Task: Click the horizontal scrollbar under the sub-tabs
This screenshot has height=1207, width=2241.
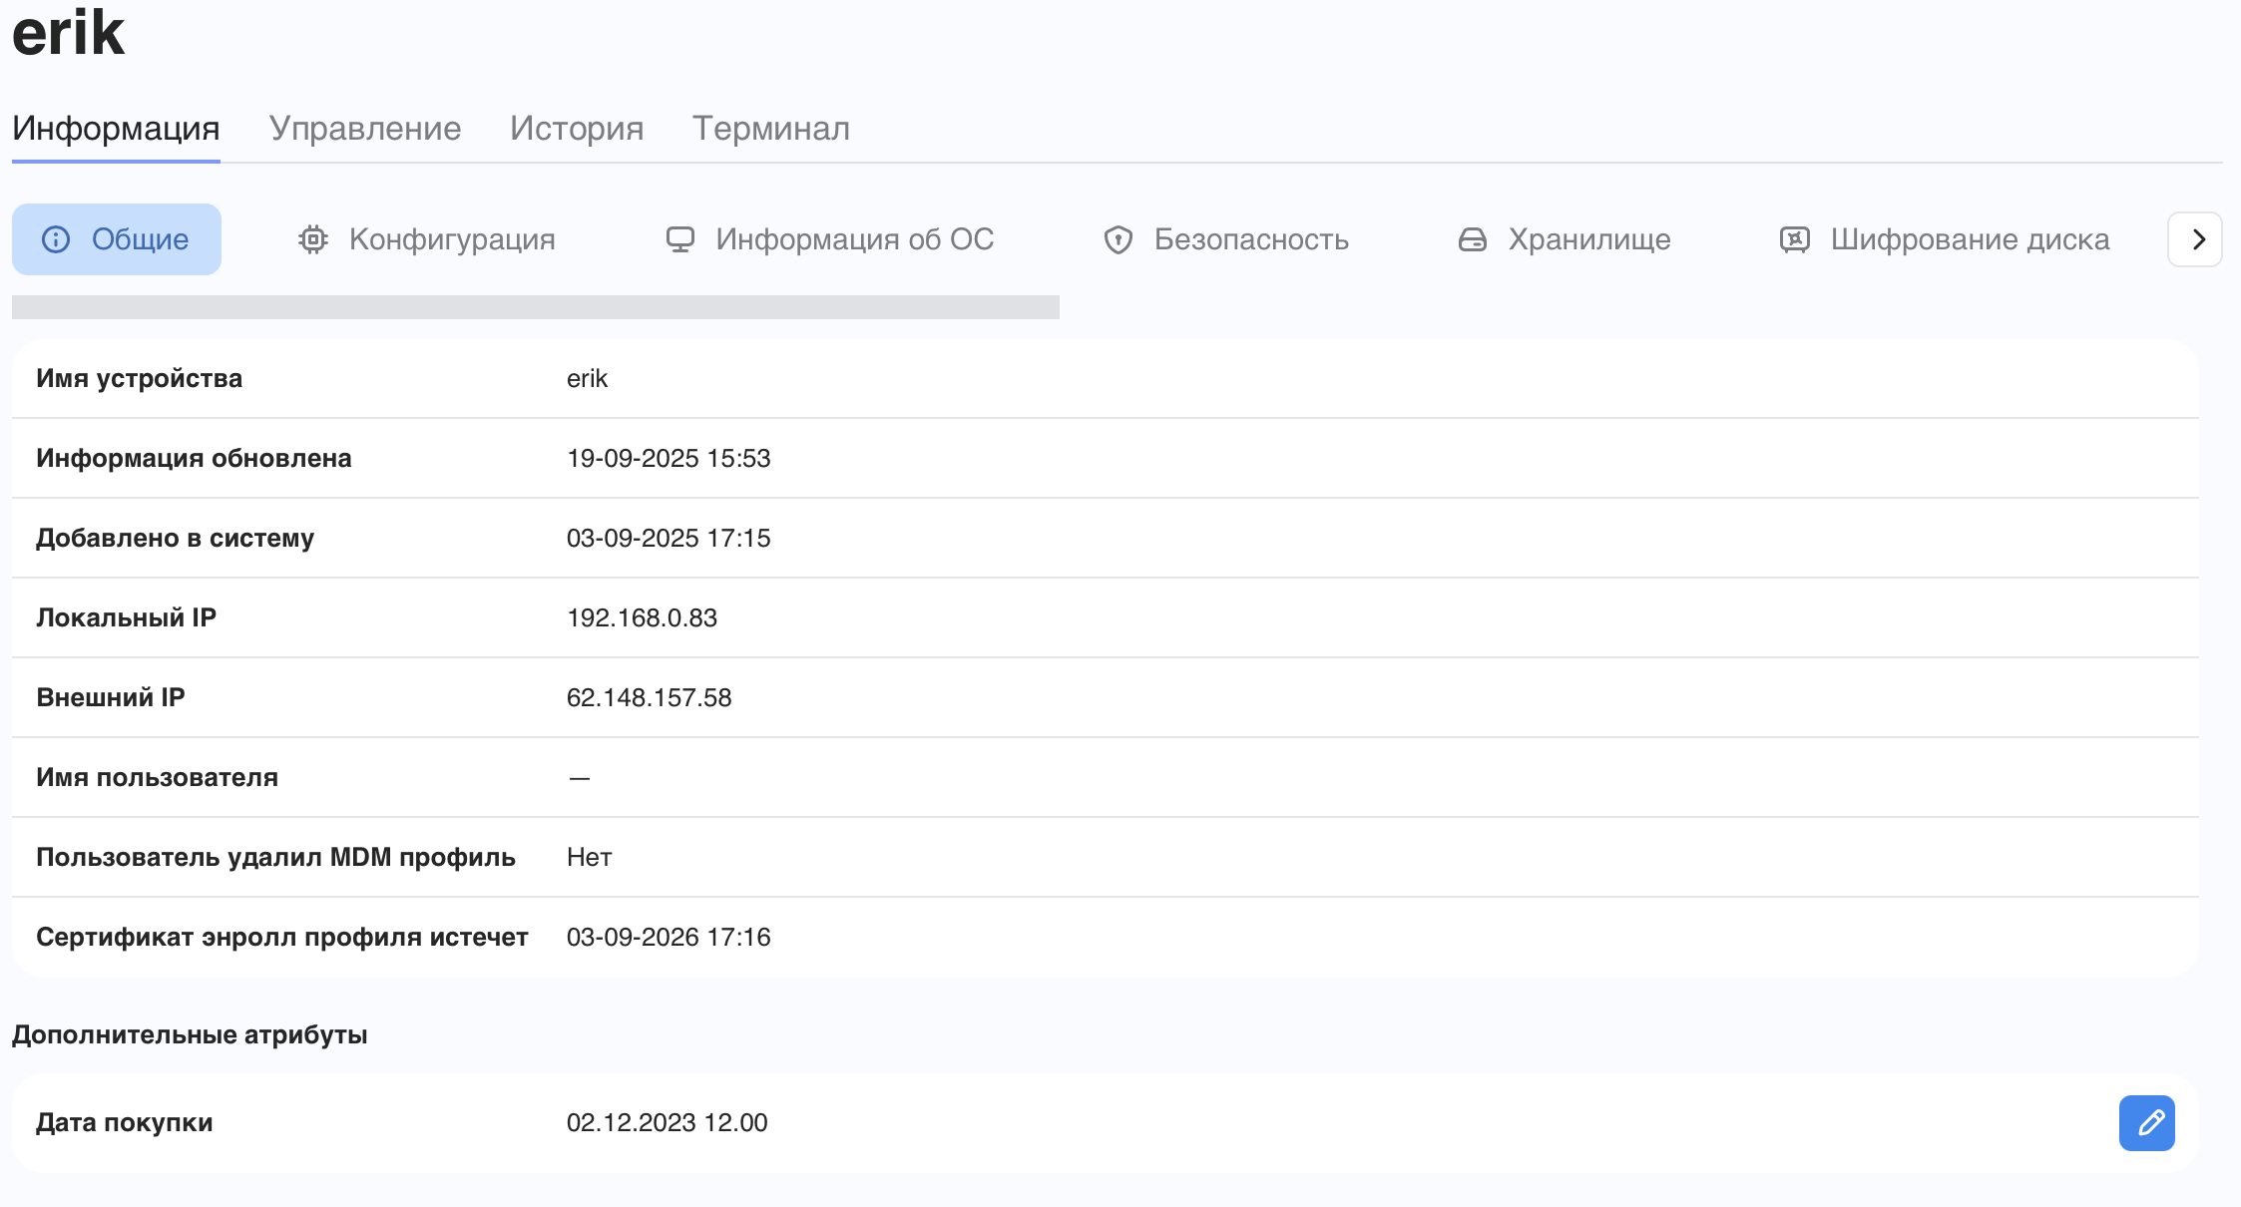Action: [536, 307]
